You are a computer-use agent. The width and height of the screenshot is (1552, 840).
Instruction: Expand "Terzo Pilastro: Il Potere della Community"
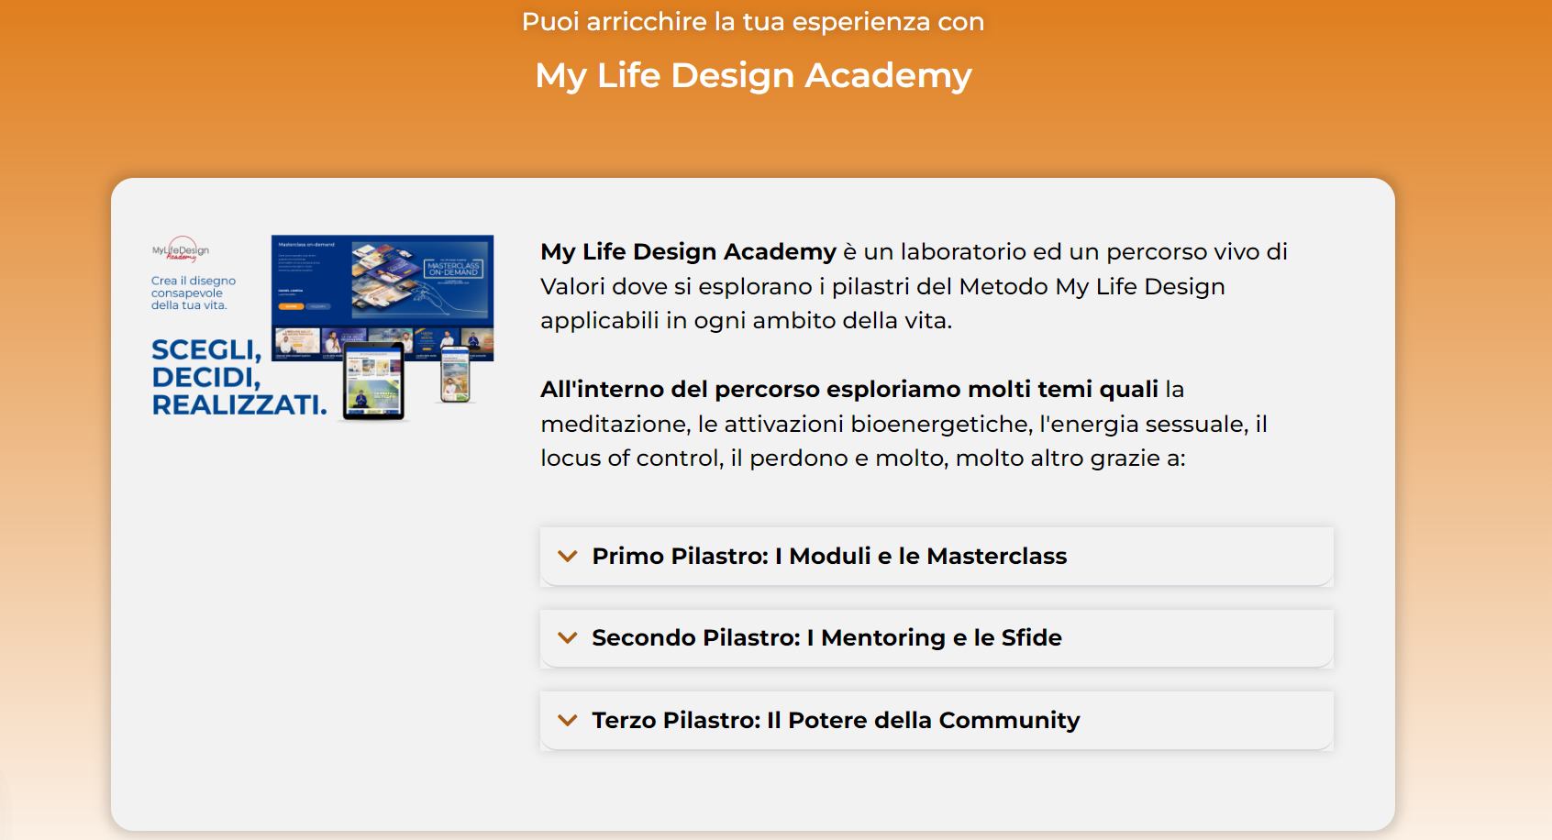pyautogui.click(x=937, y=720)
